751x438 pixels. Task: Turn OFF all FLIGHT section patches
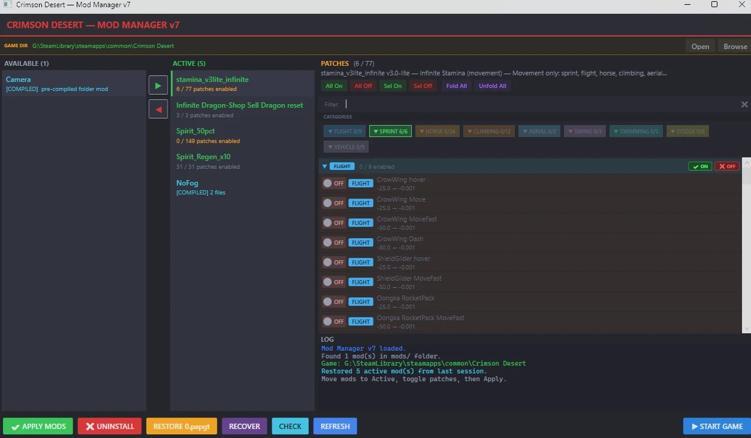click(x=727, y=166)
